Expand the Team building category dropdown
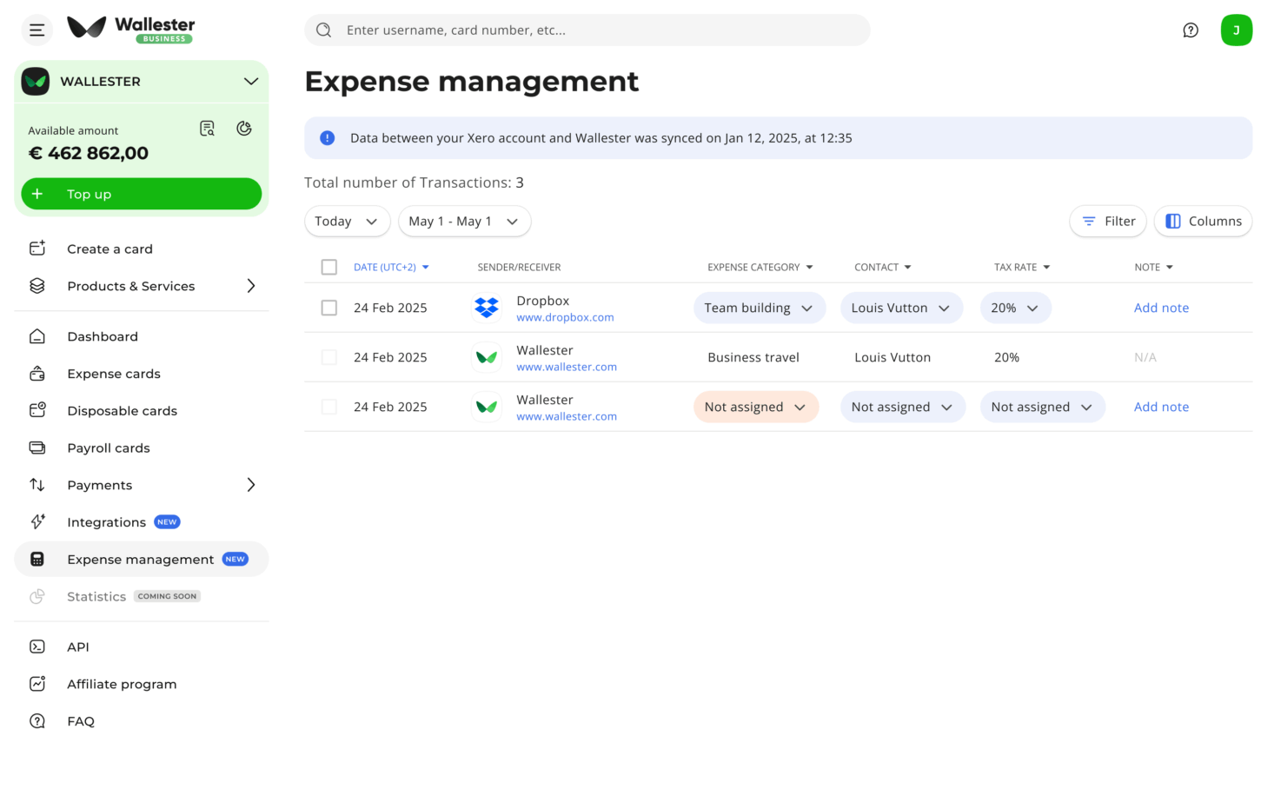The image size is (1274, 796). click(x=758, y=308)
